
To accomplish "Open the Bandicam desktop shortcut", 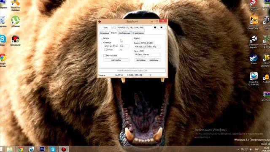I will [16, 40].
